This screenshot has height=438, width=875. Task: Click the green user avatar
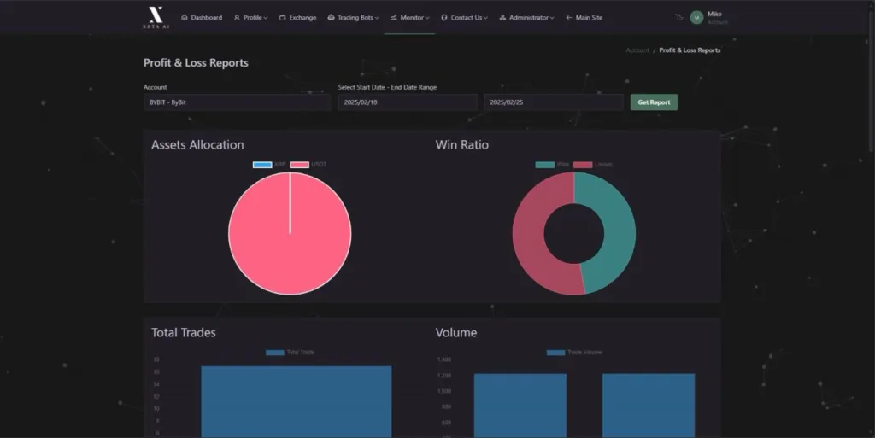click(696, 17)
